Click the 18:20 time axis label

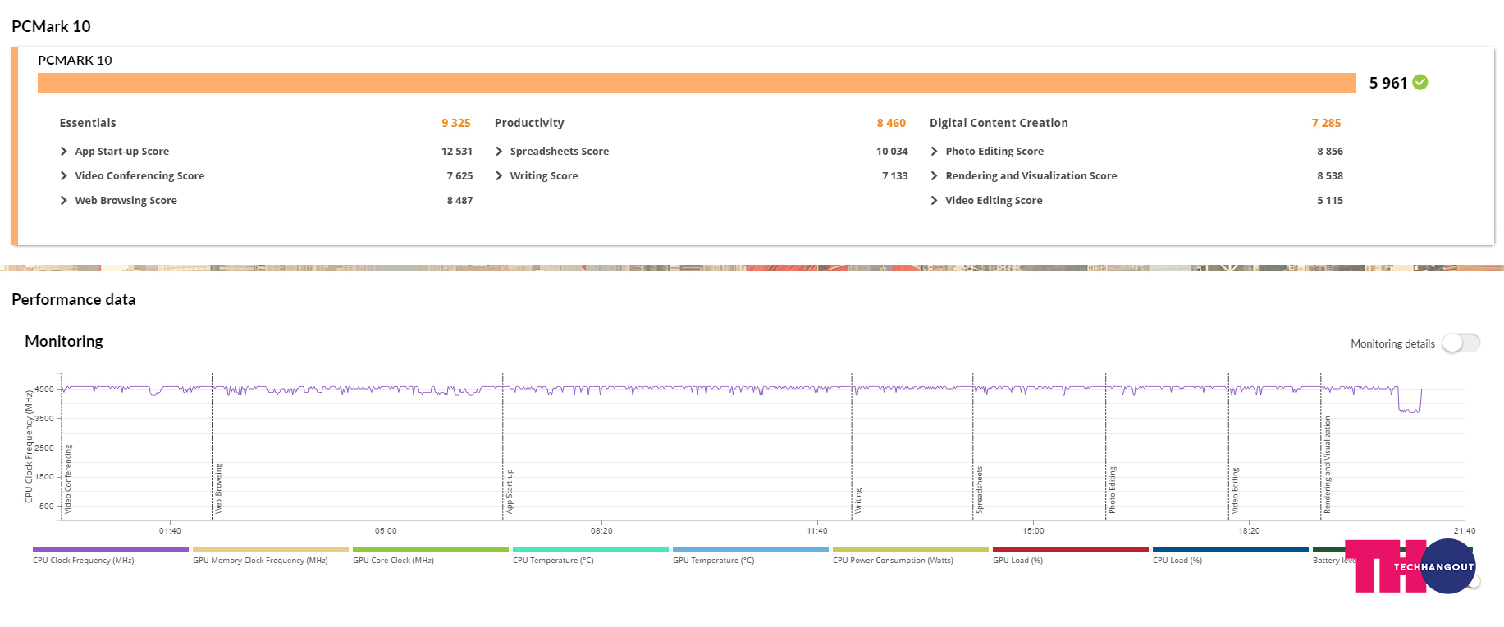click(x=1249, y=531)
